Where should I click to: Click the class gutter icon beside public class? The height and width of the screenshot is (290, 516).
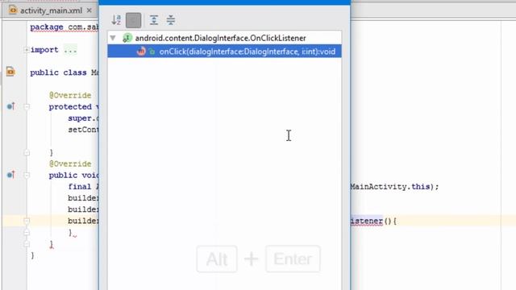tap(10, 72)
